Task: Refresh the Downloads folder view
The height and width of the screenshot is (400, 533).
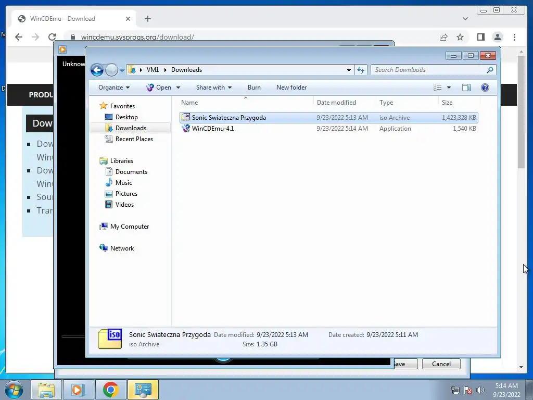Action: pyautogui.click(x=361, y=70)
